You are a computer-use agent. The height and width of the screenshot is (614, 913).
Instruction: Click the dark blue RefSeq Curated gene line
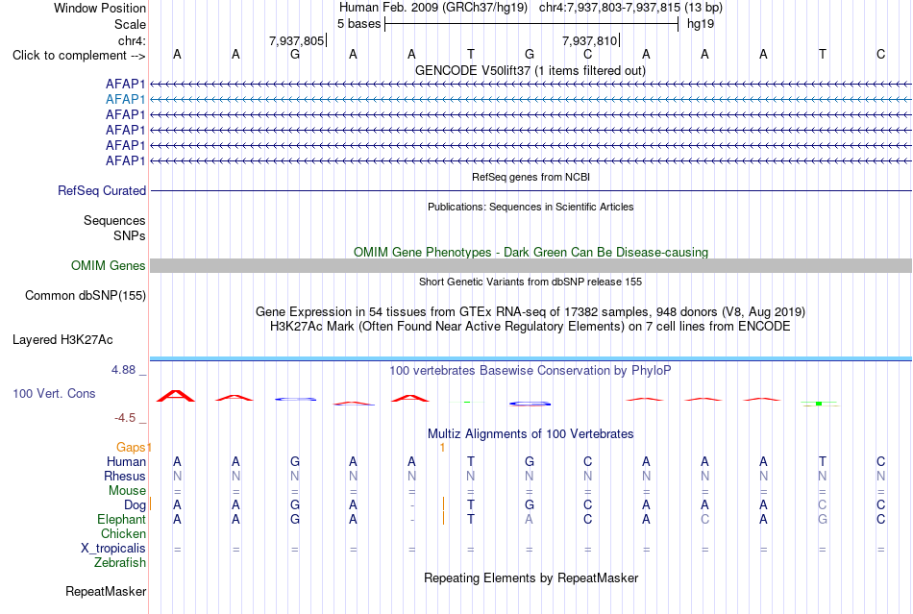coord(531,191)
